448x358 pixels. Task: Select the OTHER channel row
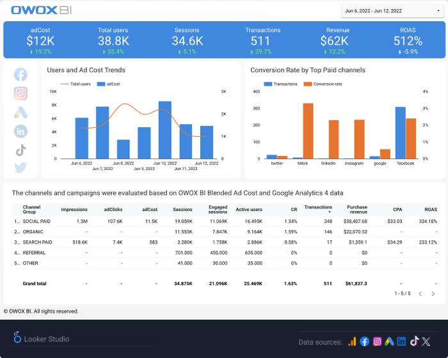225,263
